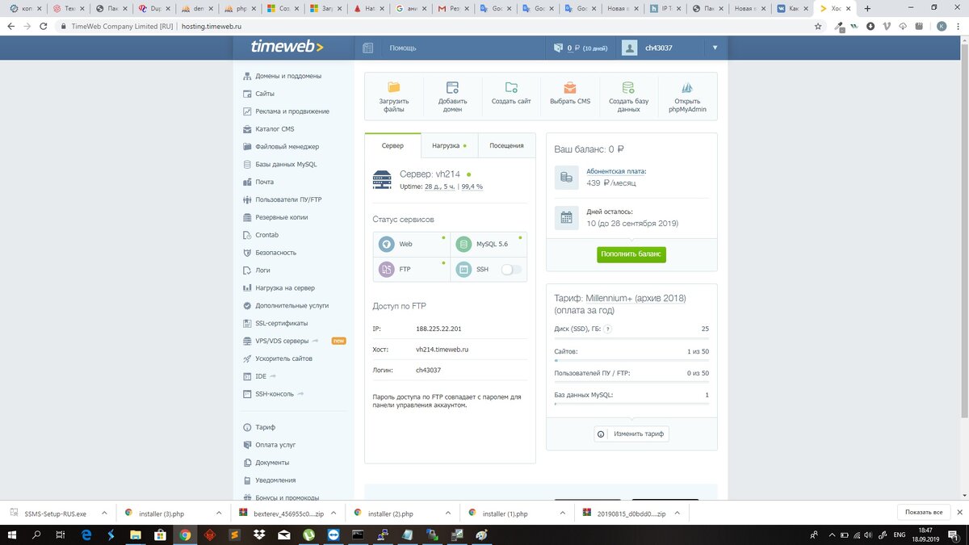Open phpMyAdmin via sailboat icon

click(x=687, y=87)
